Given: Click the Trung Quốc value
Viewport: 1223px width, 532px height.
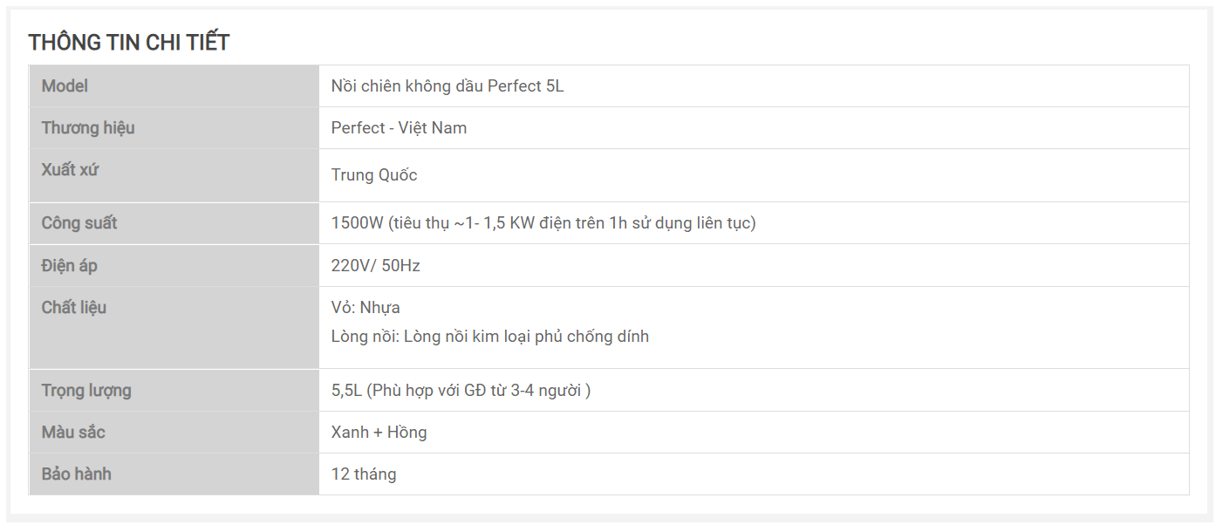Looking at the screenshot, I should point(374,175).
